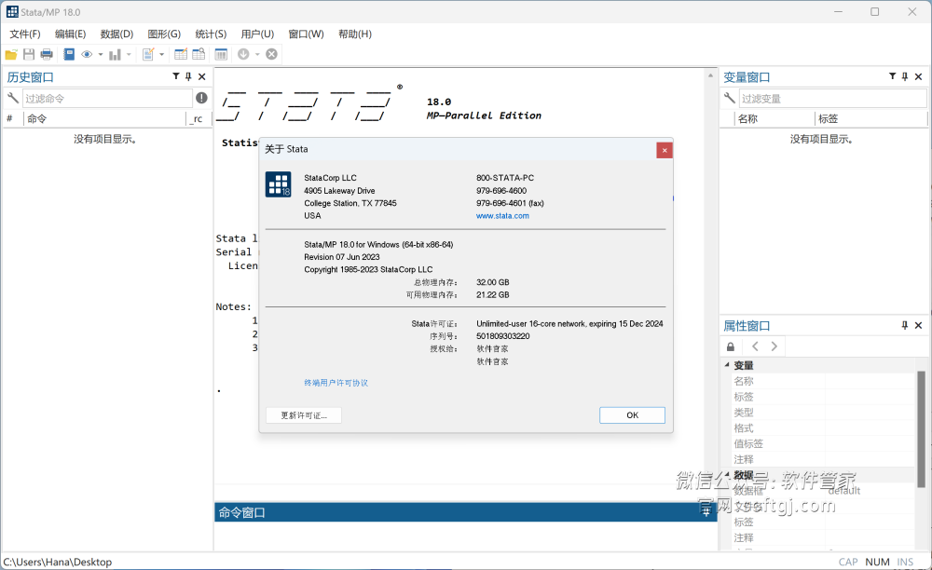Viewport: 932px width, 570px height.
Task: Open the dropdown arrow beside the More icon
Action: click(257, 55)
